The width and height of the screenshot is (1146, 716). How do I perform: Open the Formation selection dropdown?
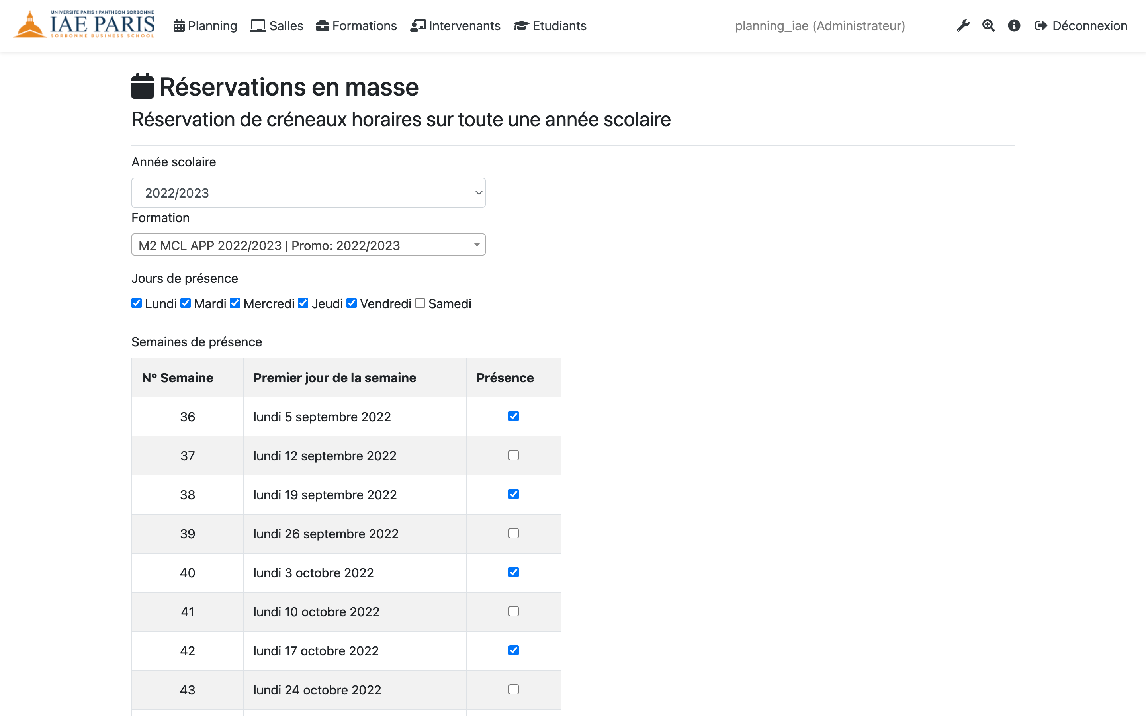click(308, 245)
